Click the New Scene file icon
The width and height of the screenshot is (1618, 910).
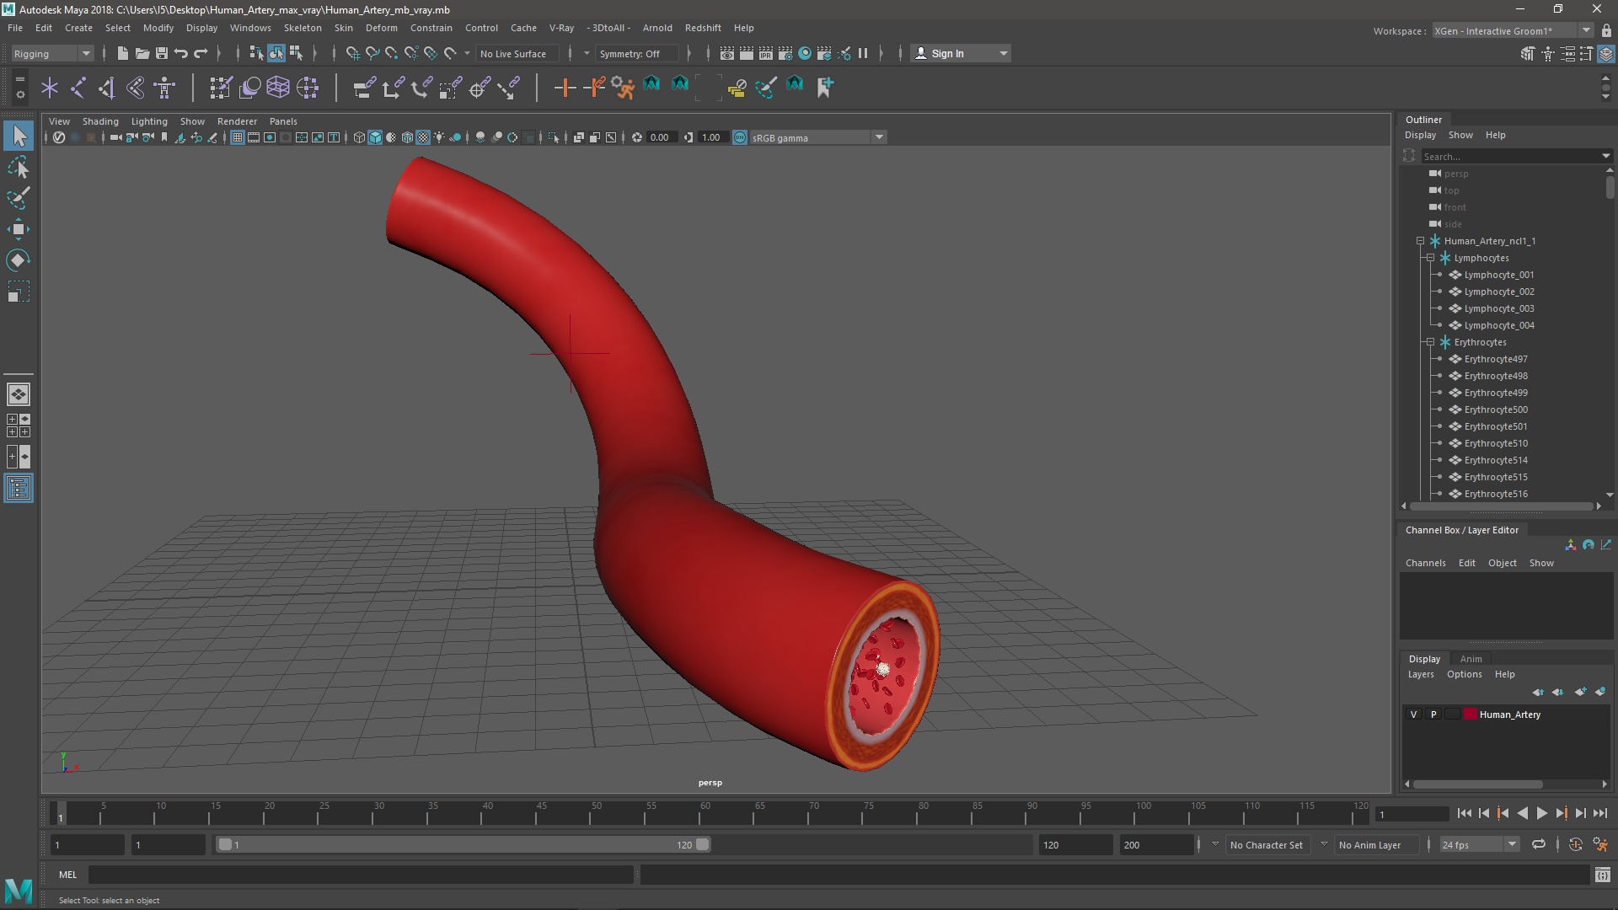(x=122, y=53)
